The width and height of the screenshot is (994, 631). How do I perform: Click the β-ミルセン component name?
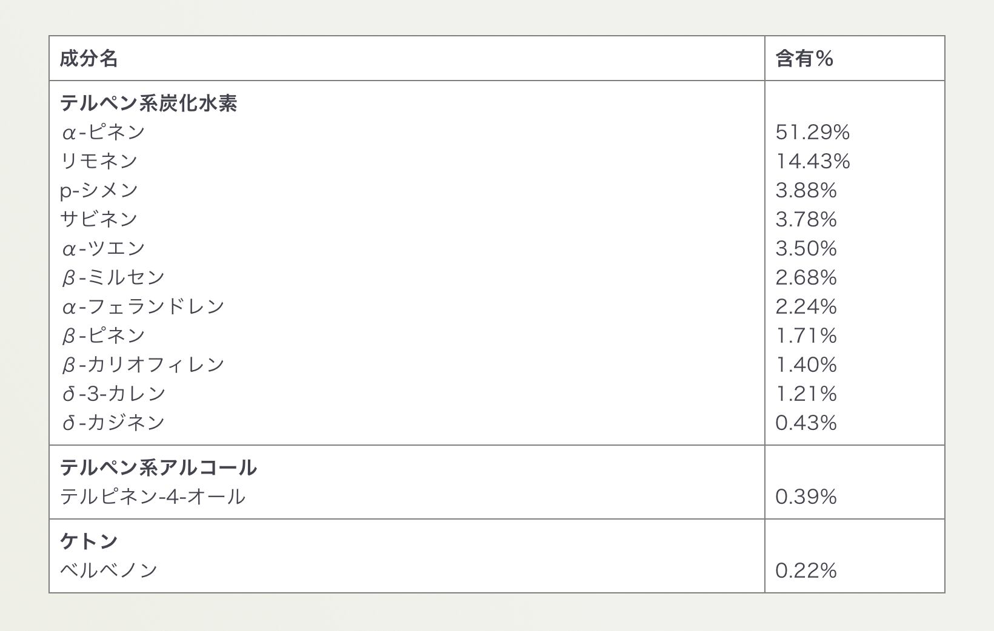point(113,277)
